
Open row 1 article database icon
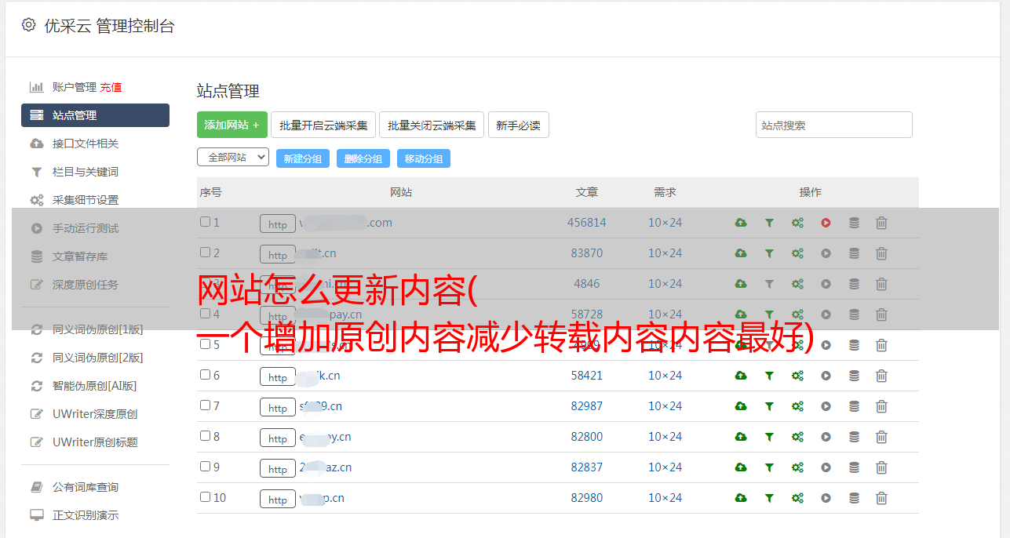point(854,223)
